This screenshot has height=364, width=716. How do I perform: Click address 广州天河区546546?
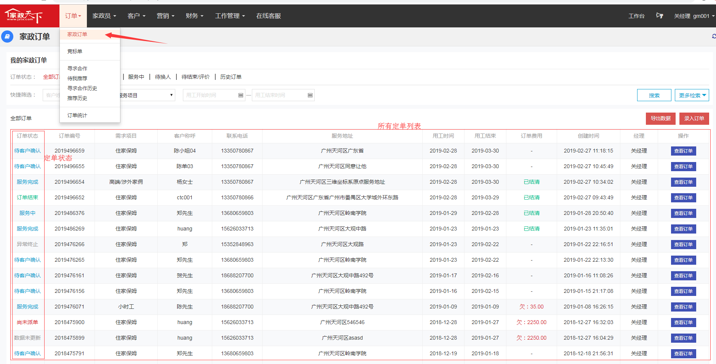pyautogui.click(x=342, y=322)
